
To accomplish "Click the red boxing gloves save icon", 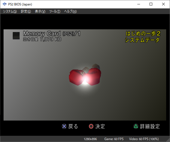I will click(85, 75).
